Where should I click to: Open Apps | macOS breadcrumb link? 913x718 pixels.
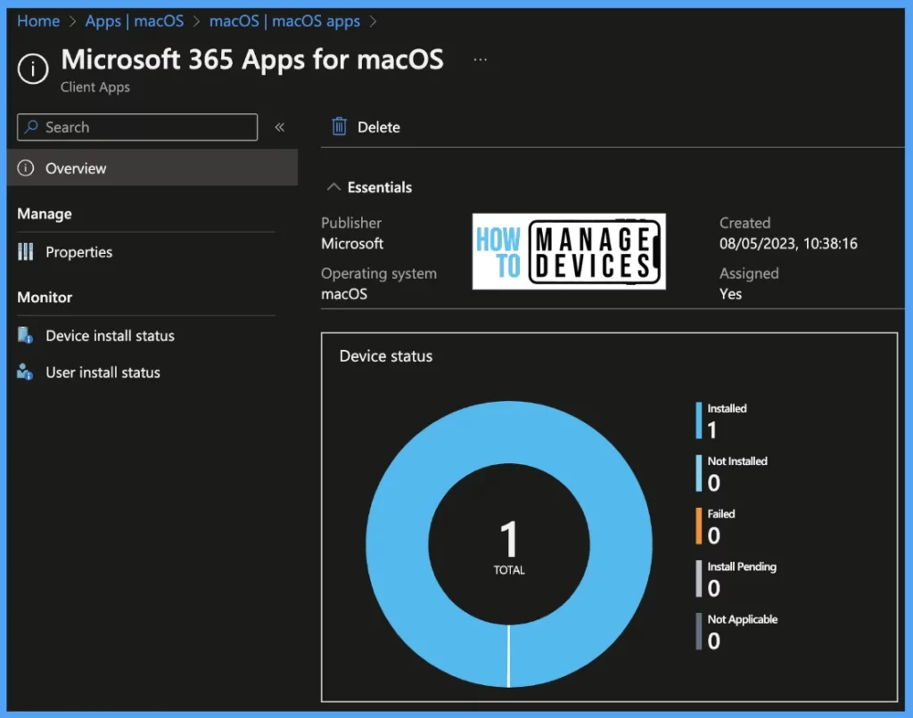[x=135, y=21]
